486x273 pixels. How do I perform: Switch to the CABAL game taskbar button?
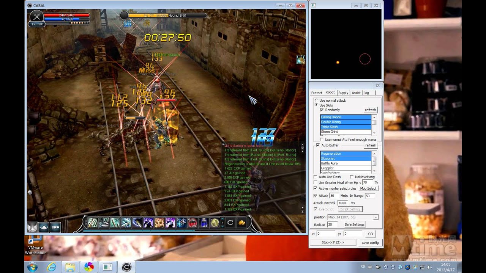coord(126,267)
